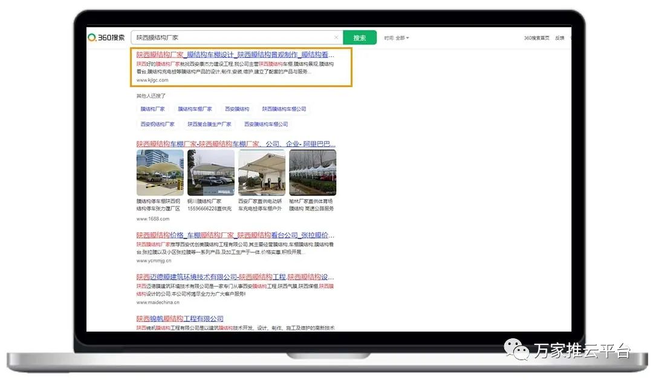
Task: Expand the 时间: 全部 filter dropdown
Action: (397, 38)
